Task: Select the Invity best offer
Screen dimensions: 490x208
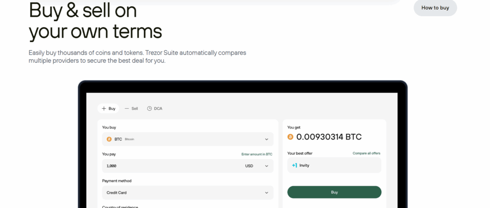Action: click(x=334, y=165)
